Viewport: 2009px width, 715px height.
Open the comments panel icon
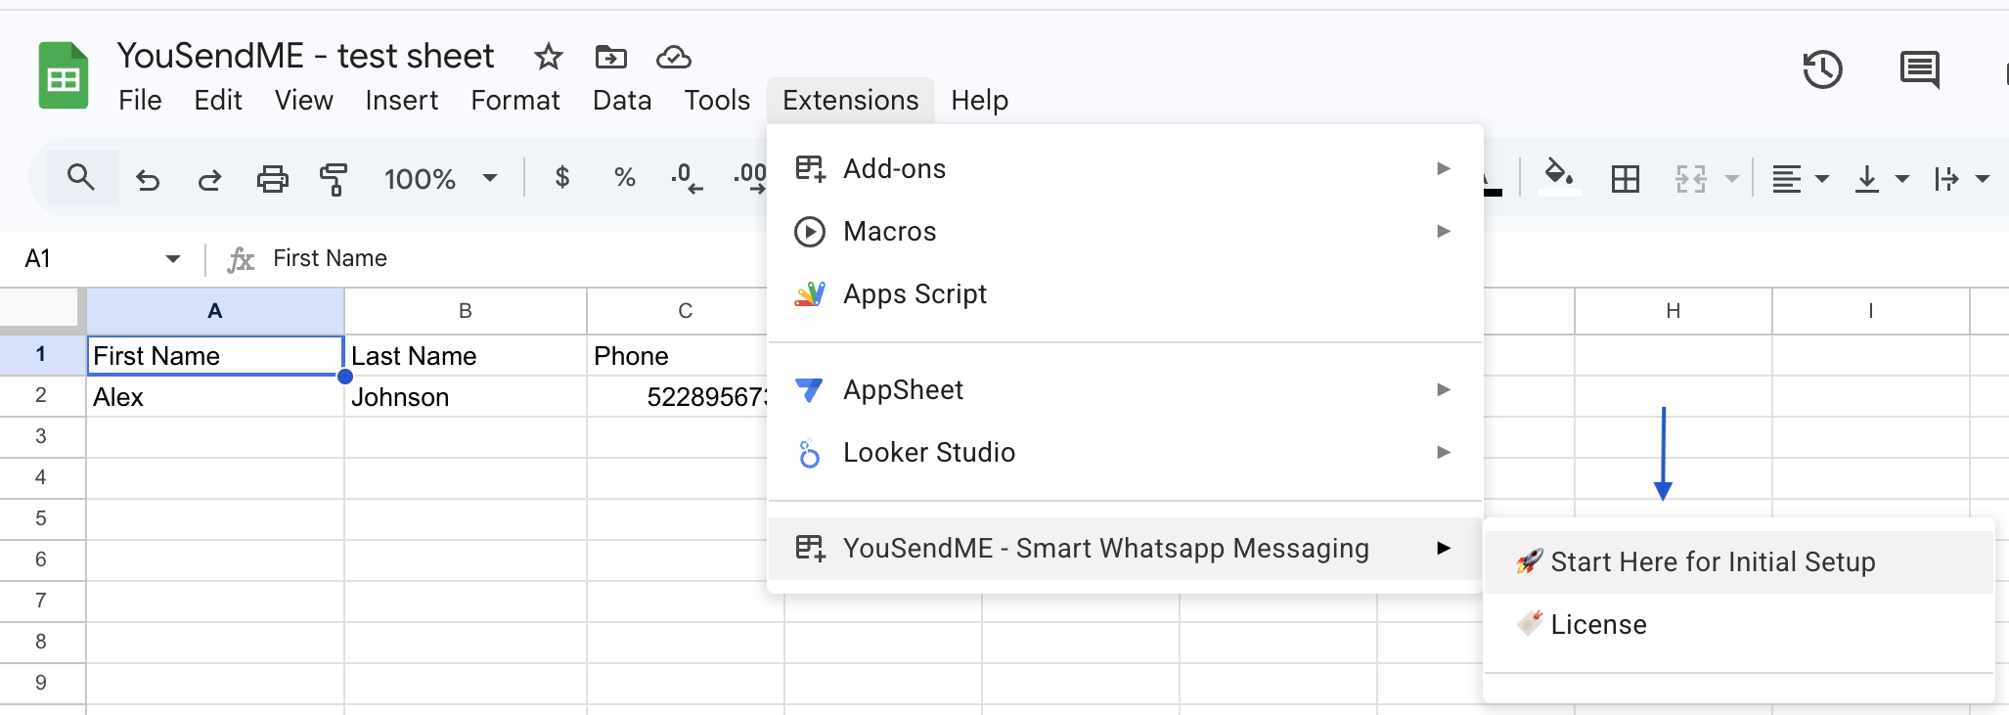[x=1919, y=69]
